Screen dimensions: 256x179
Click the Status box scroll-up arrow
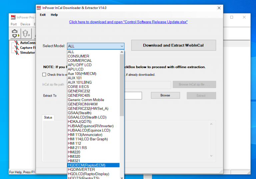coord(211,124)
